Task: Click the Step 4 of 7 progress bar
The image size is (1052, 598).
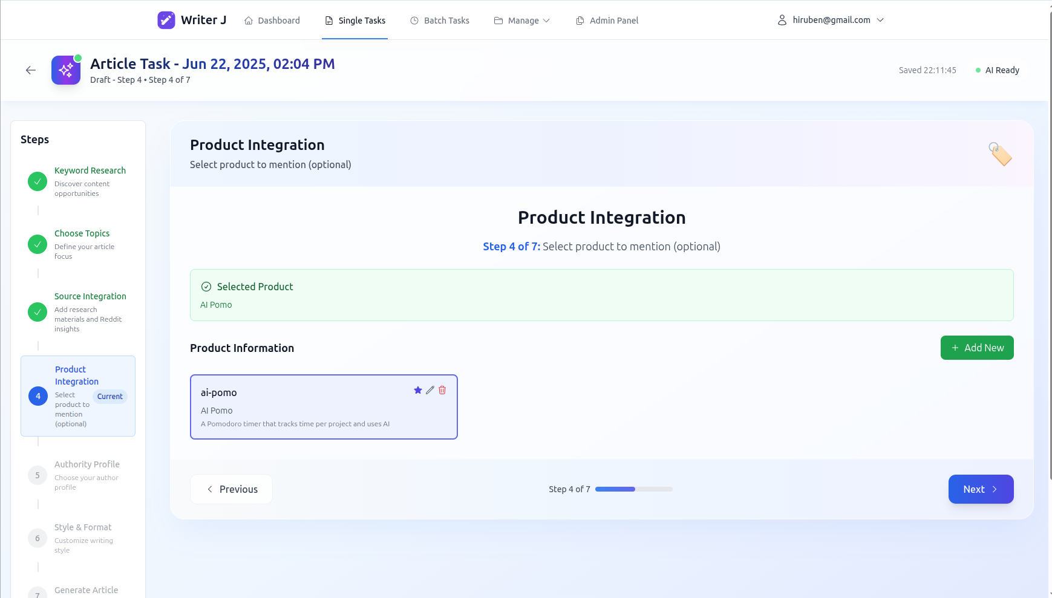Action: pos(634,489)
